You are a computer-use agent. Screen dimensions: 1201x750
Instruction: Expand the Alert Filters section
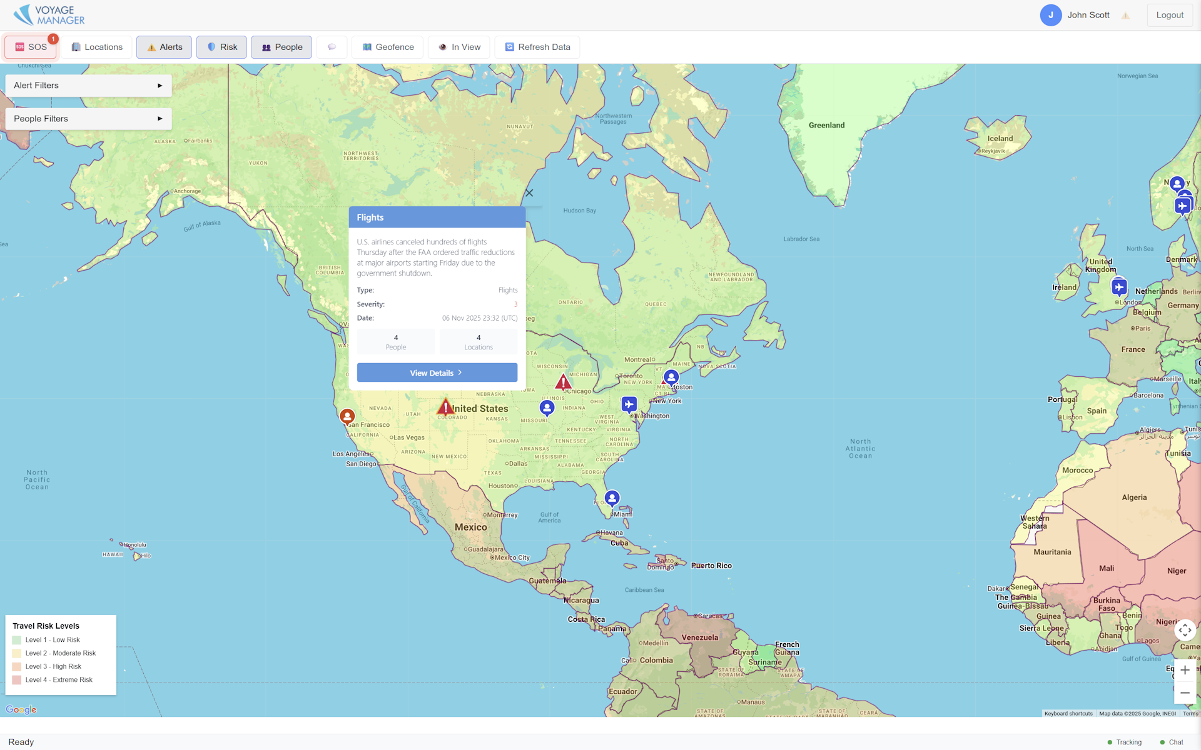tap(88, 85)
